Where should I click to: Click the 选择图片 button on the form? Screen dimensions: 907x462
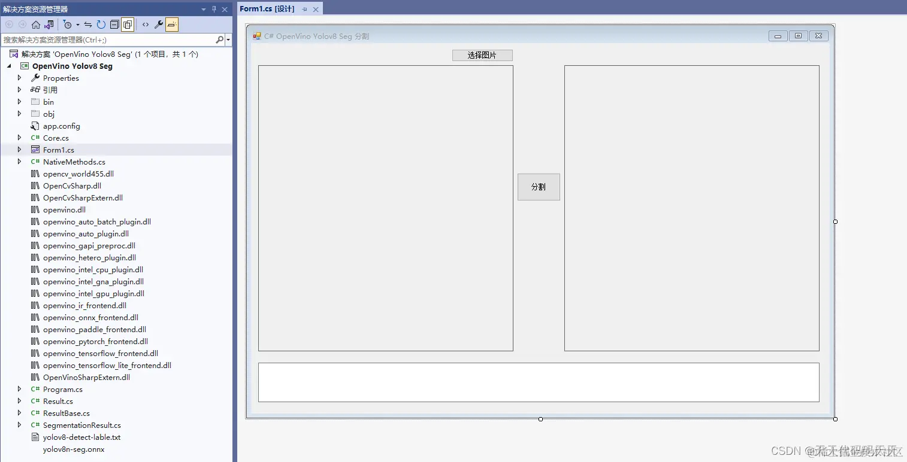482,55
